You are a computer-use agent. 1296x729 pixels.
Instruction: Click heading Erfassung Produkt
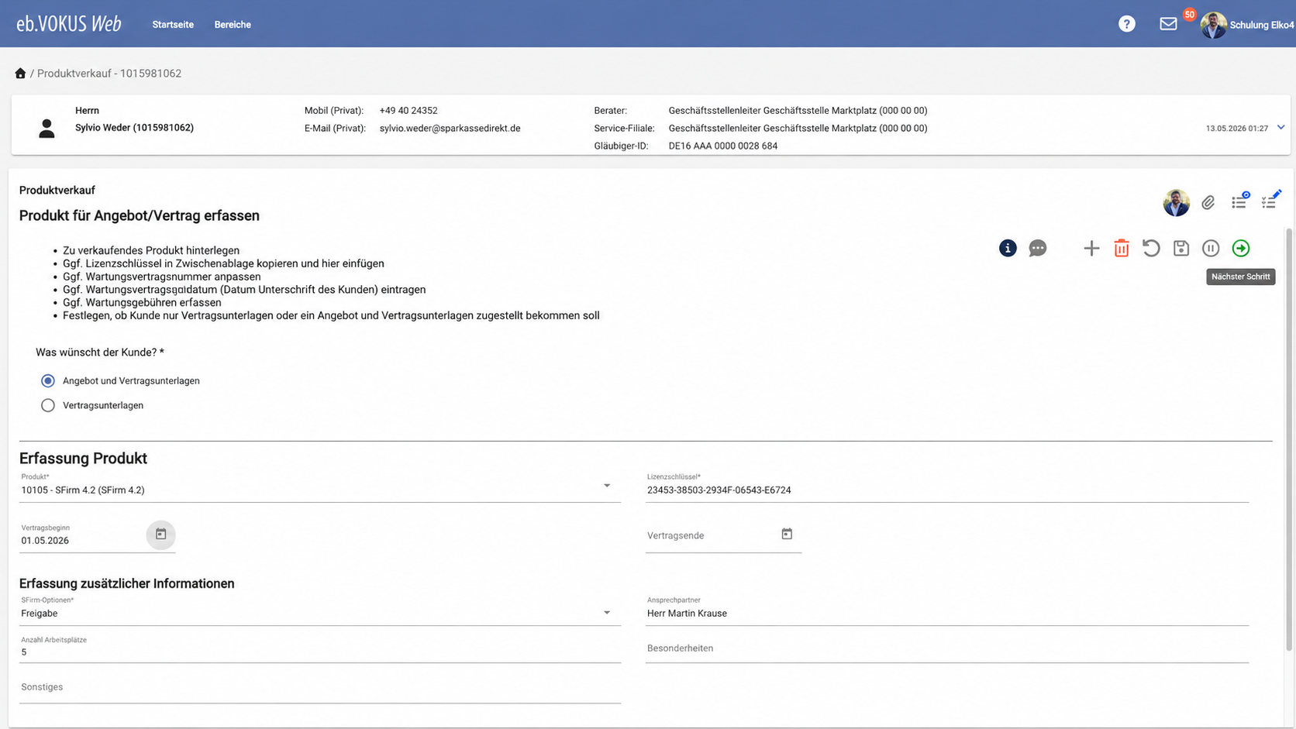[83, 458]
